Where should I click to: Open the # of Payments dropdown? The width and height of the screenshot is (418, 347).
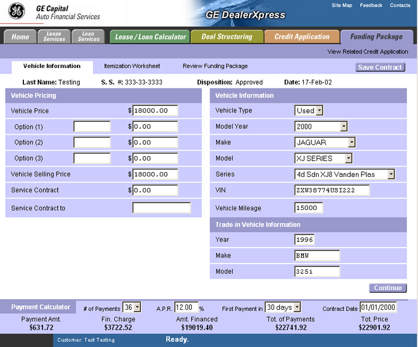point(132,307)
